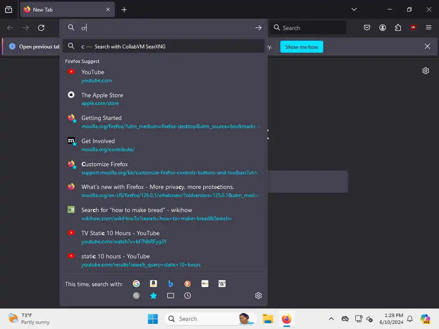Open search settings gear in dropdown
The width and height of the screenshot is (439, 329).
click(x=258, y=296)
